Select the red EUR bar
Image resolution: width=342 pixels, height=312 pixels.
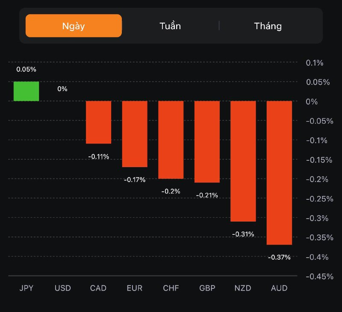click(x=135, y=134)
